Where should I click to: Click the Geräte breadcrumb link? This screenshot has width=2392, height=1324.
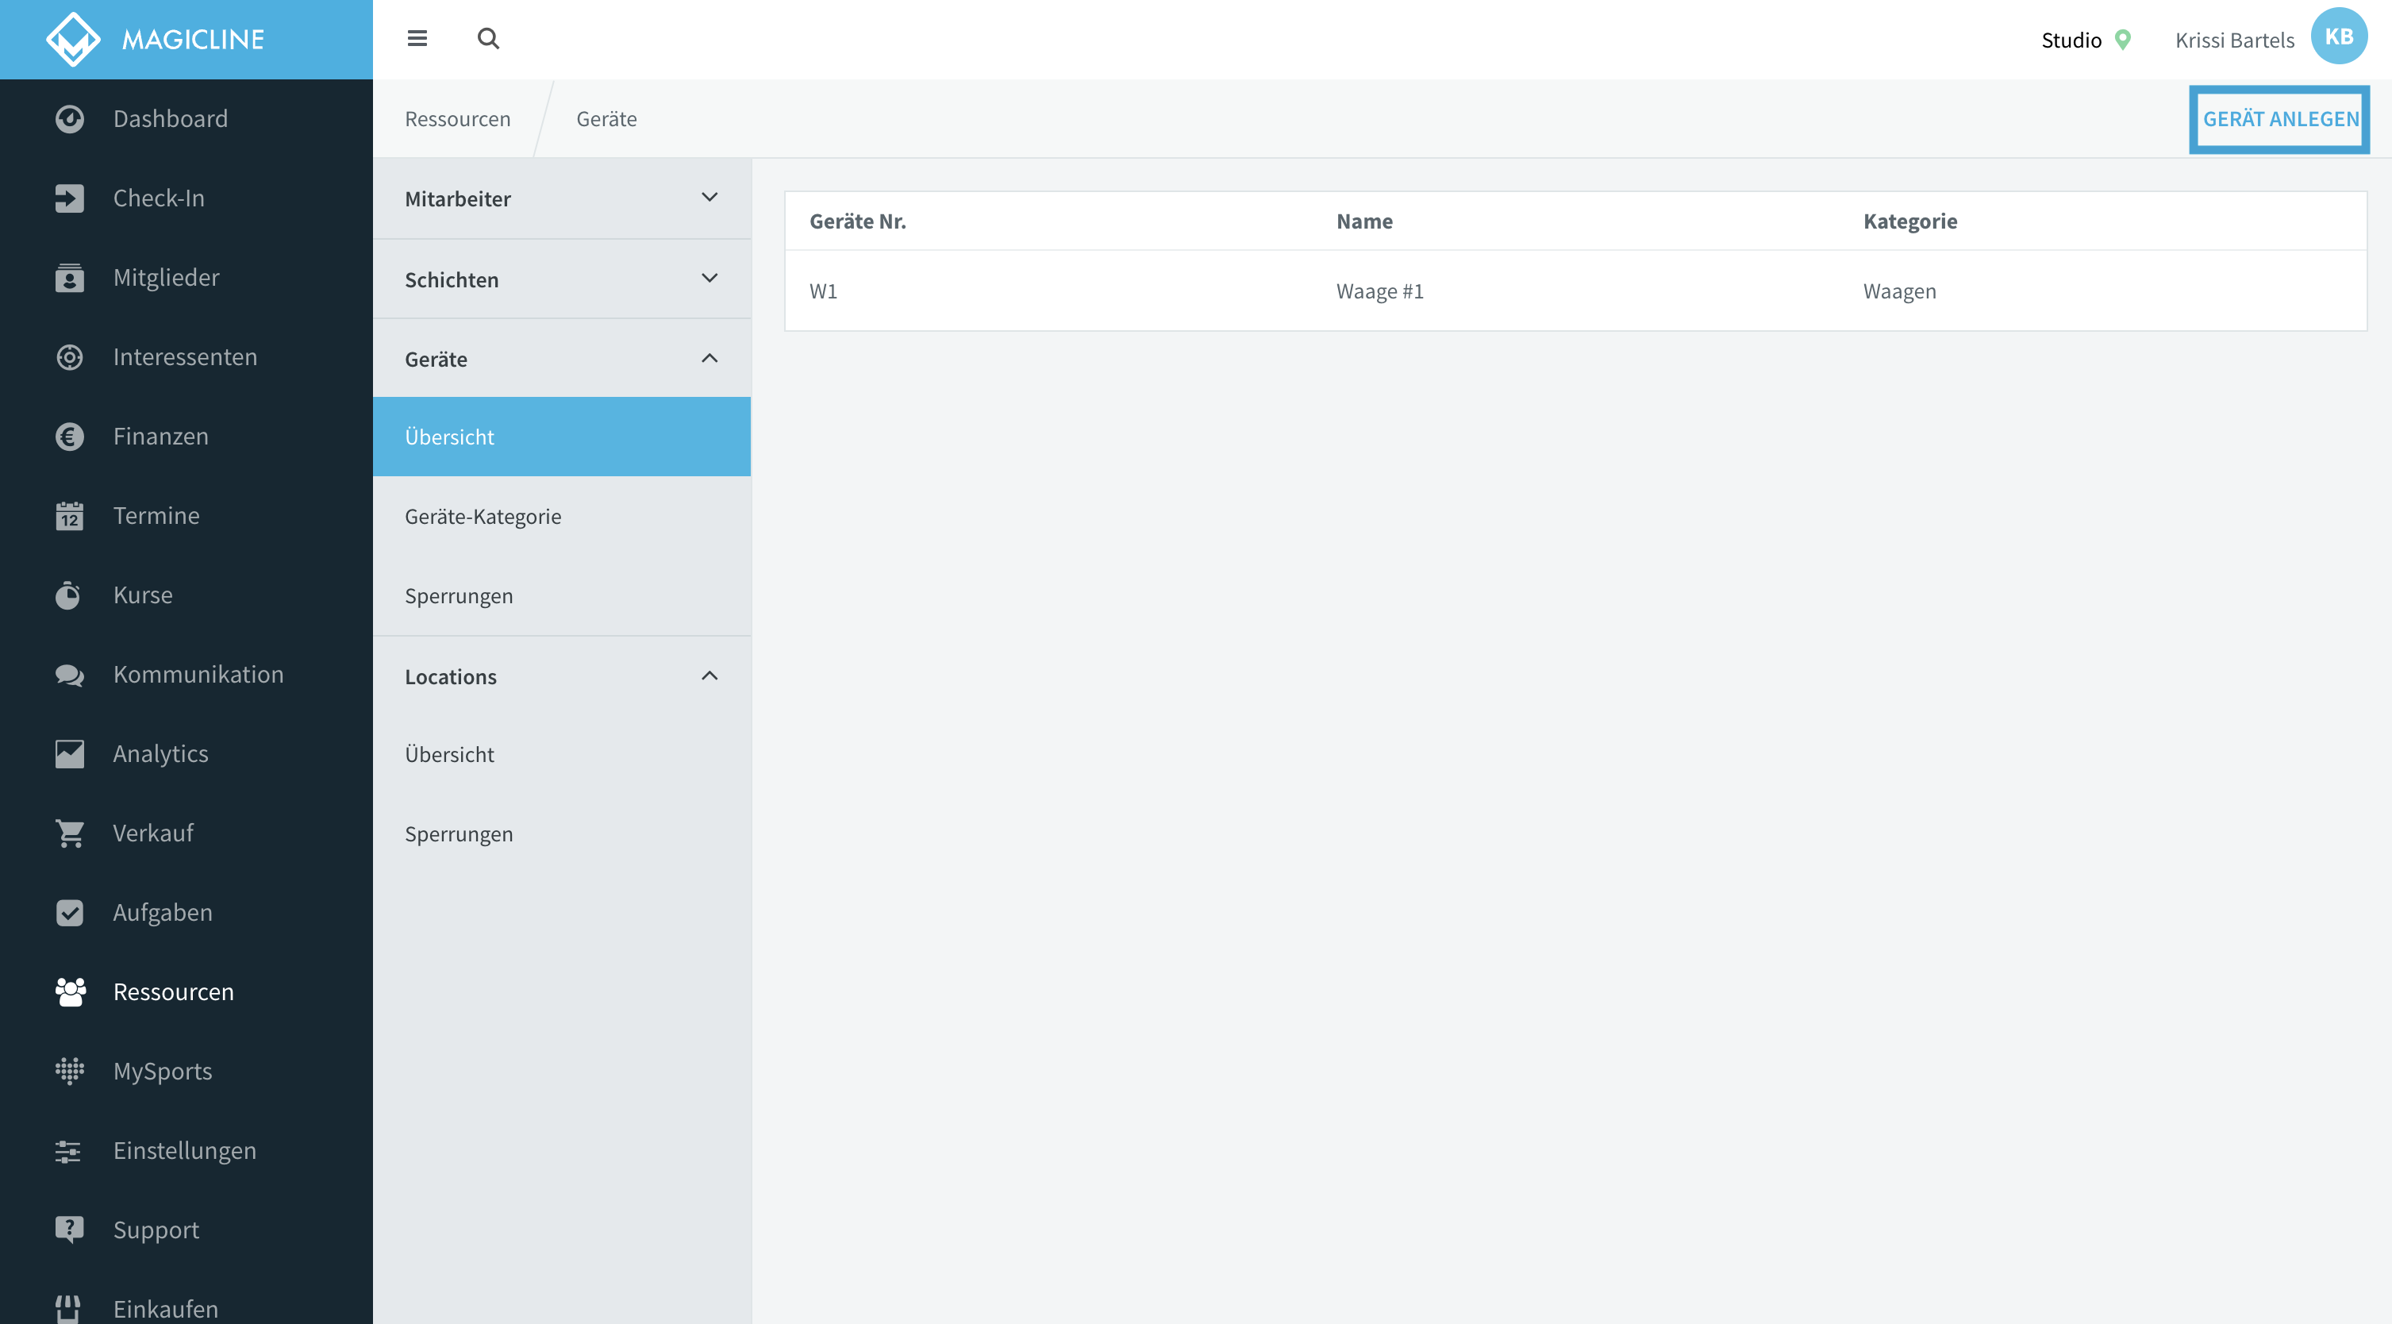click(x=606, y=119)
